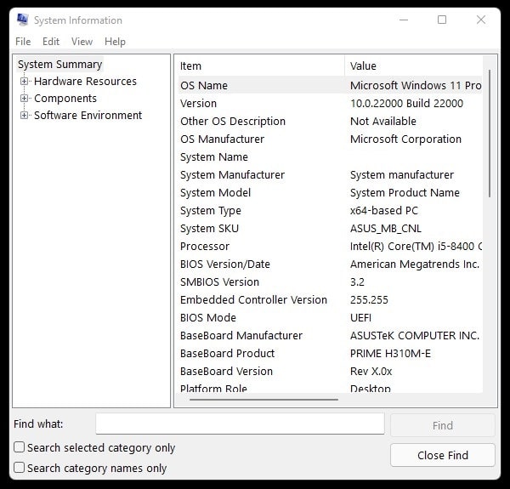Screen dimensions: 510x489
Task: Click the ASUSTeK COMPUTER INC. value
Action: (415, 335)
